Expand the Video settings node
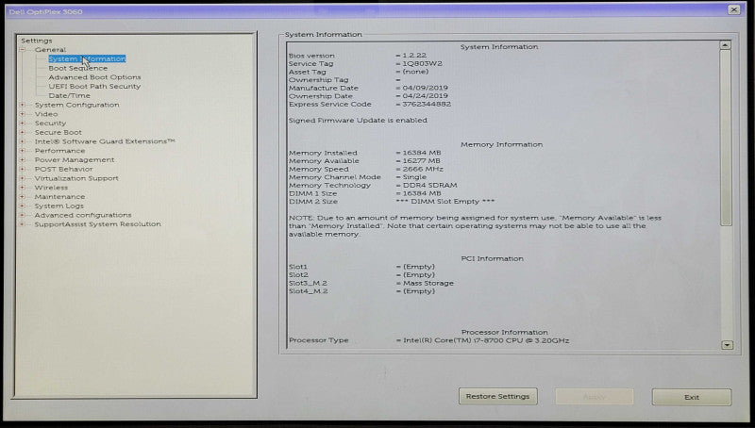 (x=22, y=114)
